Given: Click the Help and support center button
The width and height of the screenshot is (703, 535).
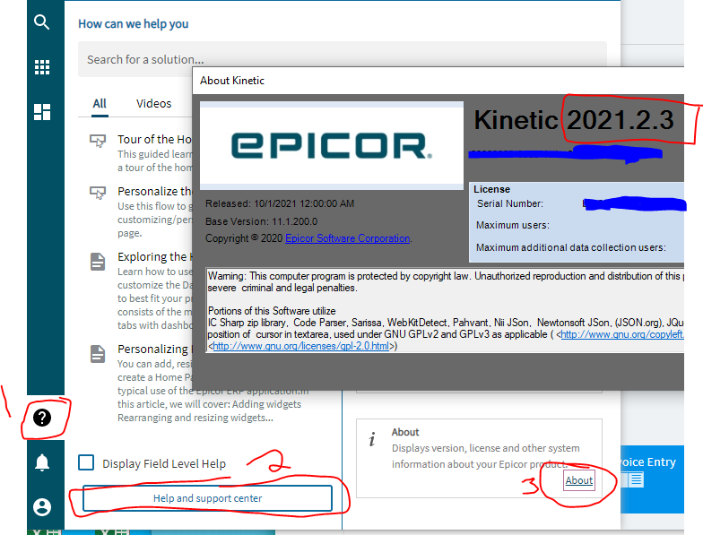Looking at the screenshot, I should (x=207, y=498).
